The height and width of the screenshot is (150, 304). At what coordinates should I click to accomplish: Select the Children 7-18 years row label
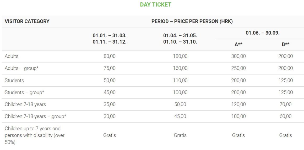tap(25, 104)
